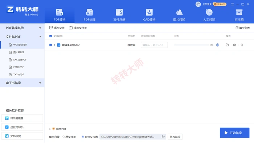Image resolution: width=254 pixels, height=143 pixels.
Task: Open the 文档恢复 recommended software
Action: pyautogui.click(x=22, y=136)
